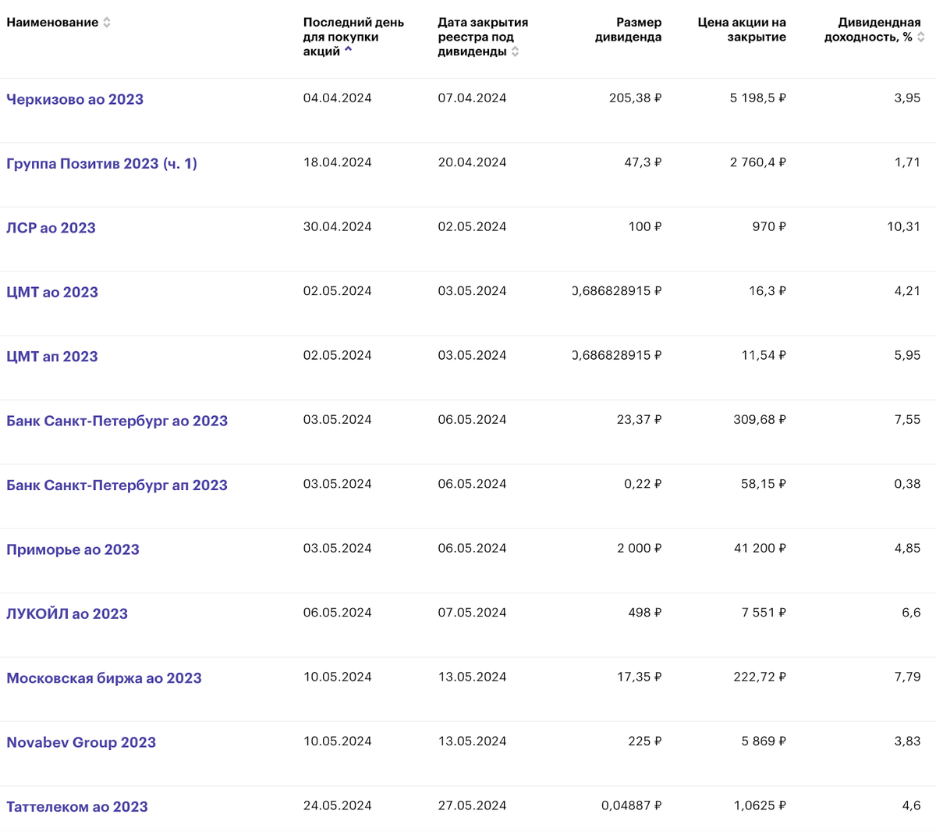Open ЛУКОЙЛ ао 2023 link
The height and width of the screenshot is (832, 936).
(67, 614)
